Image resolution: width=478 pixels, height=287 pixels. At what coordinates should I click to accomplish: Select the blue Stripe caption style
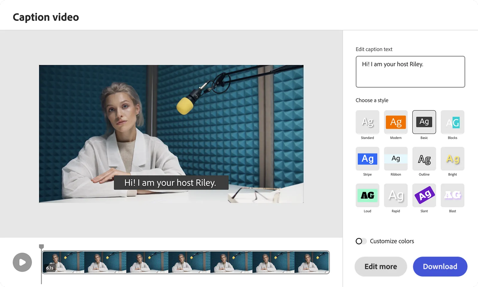pos(367,159)
